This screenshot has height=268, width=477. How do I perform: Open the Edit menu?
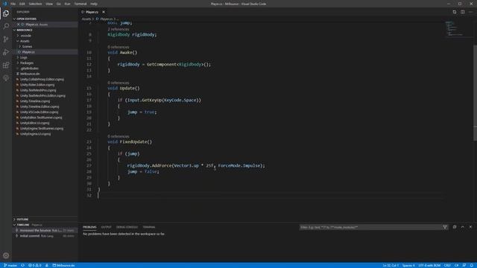click(22, 4)
